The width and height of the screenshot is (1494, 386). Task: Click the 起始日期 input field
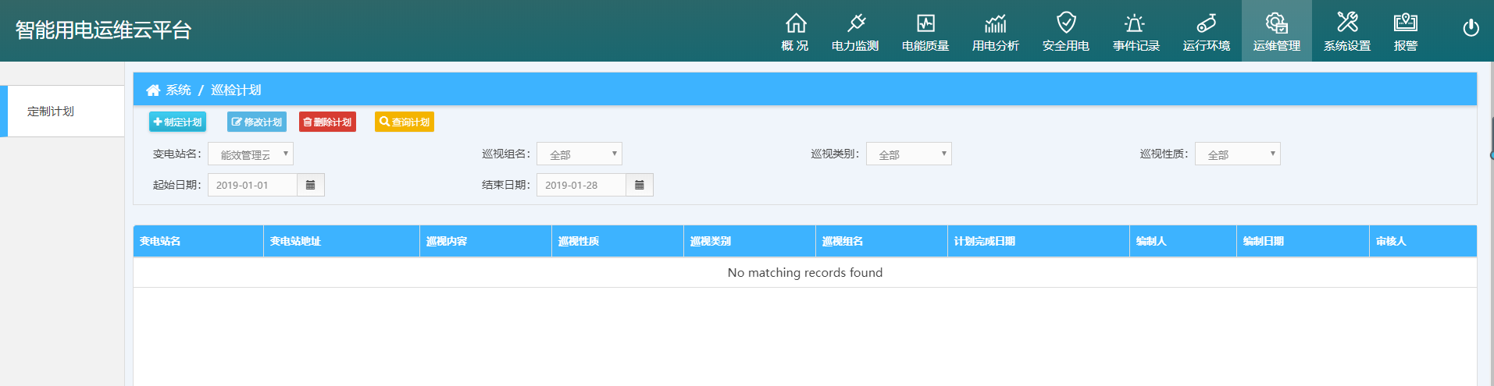point(252,185)
